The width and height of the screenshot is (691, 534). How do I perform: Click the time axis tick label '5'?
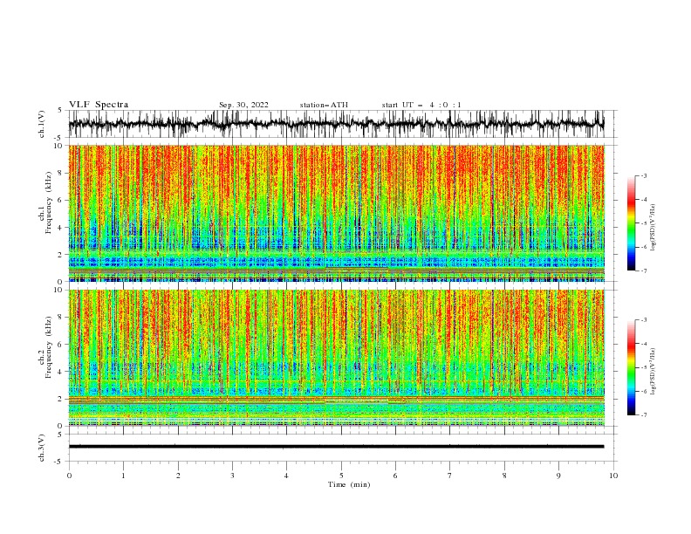341,476
